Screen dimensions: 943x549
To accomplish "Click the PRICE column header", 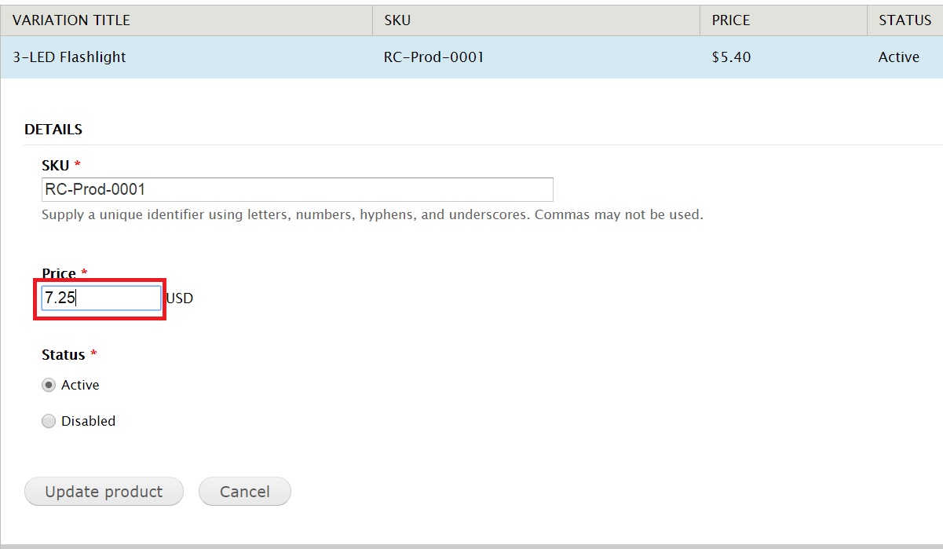I will (x=730, y=20).
